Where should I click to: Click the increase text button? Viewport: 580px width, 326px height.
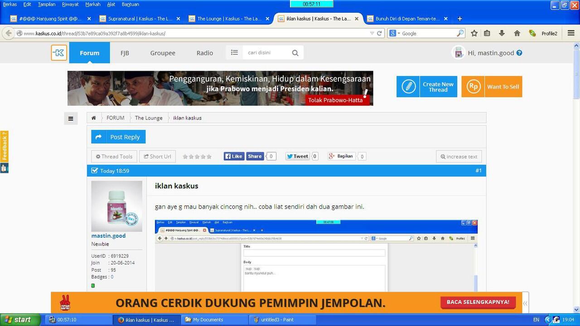pyautogui.click(x=459, y=157)
